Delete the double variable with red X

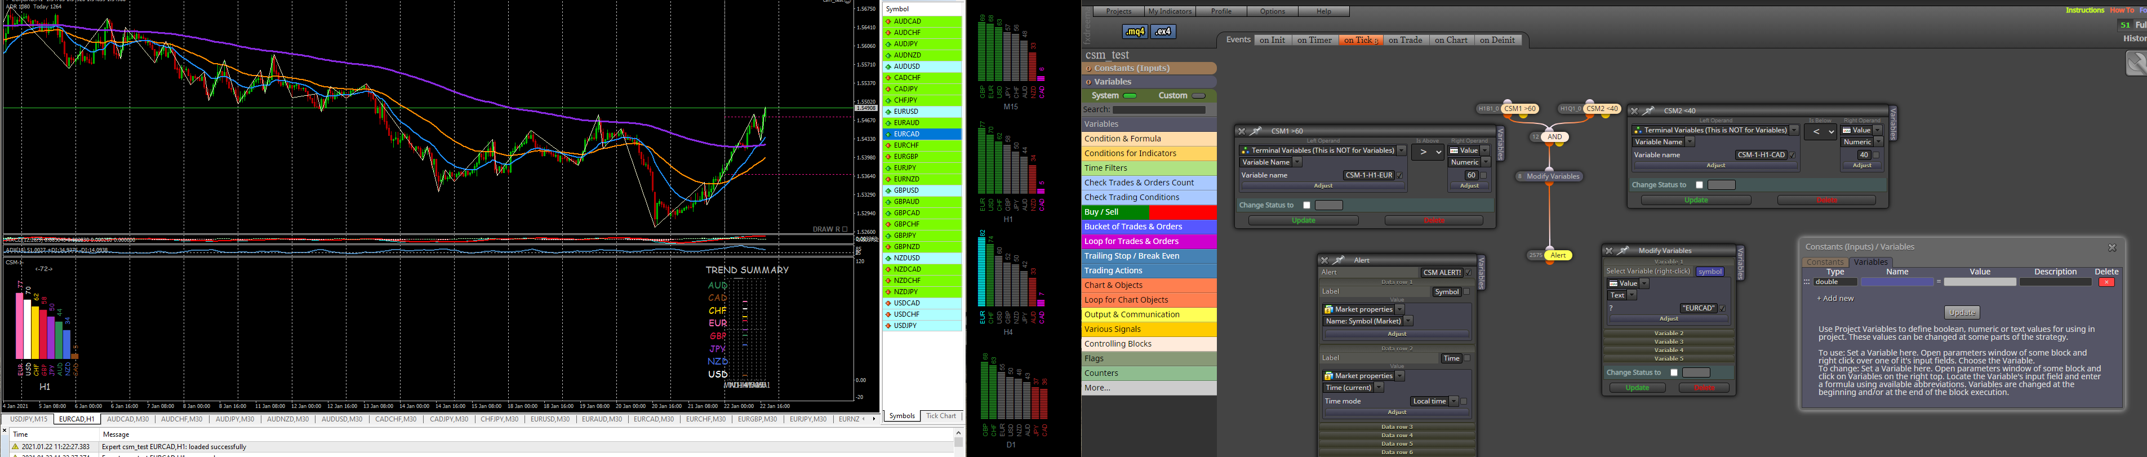coord(2106,283)
